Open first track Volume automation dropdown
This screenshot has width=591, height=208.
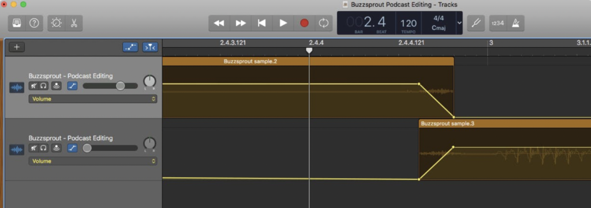pos(93,99)
